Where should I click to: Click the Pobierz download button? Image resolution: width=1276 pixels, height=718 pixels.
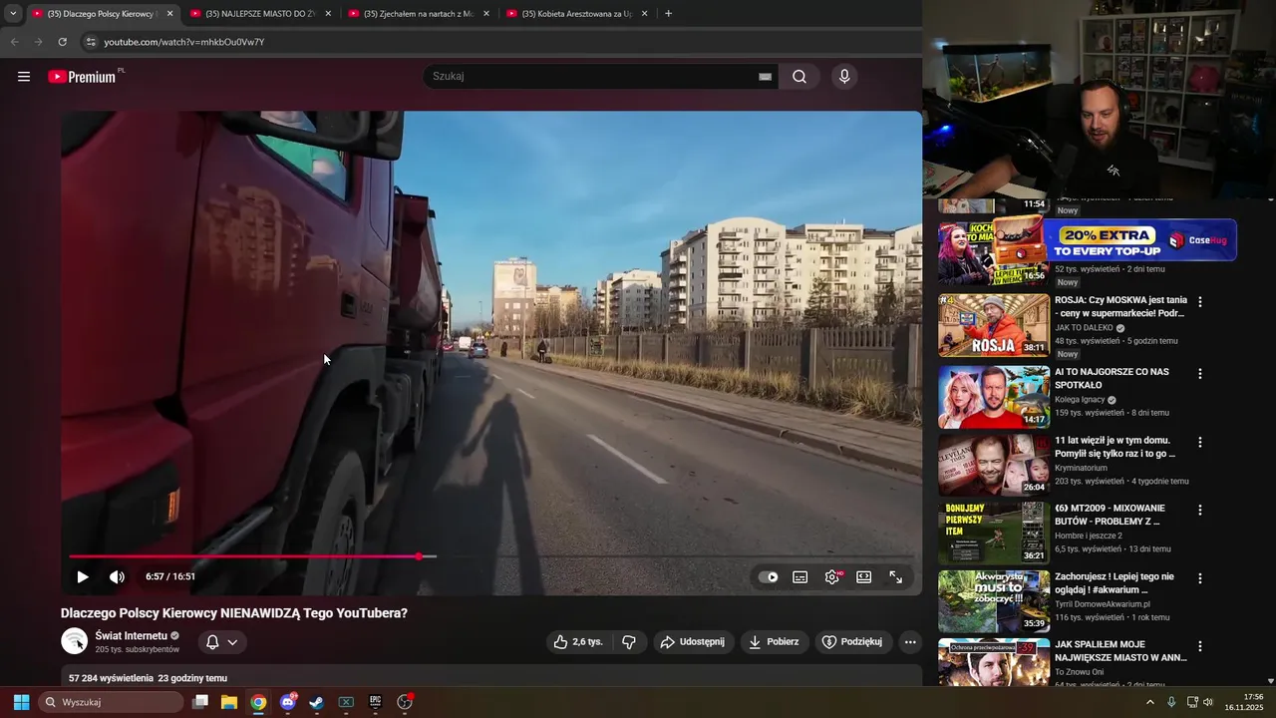[774, 642]
